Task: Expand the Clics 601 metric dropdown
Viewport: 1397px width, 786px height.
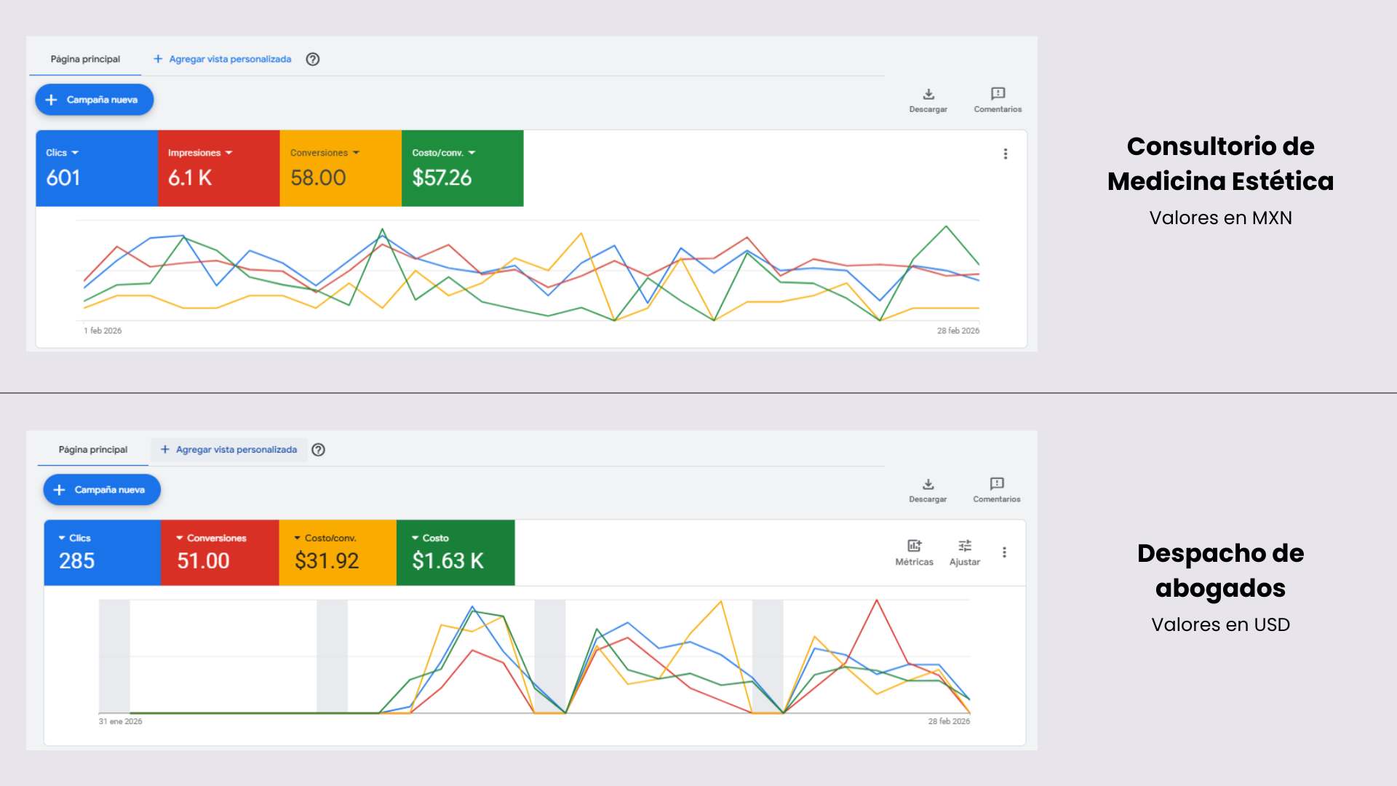Action: tap(75, 153)
